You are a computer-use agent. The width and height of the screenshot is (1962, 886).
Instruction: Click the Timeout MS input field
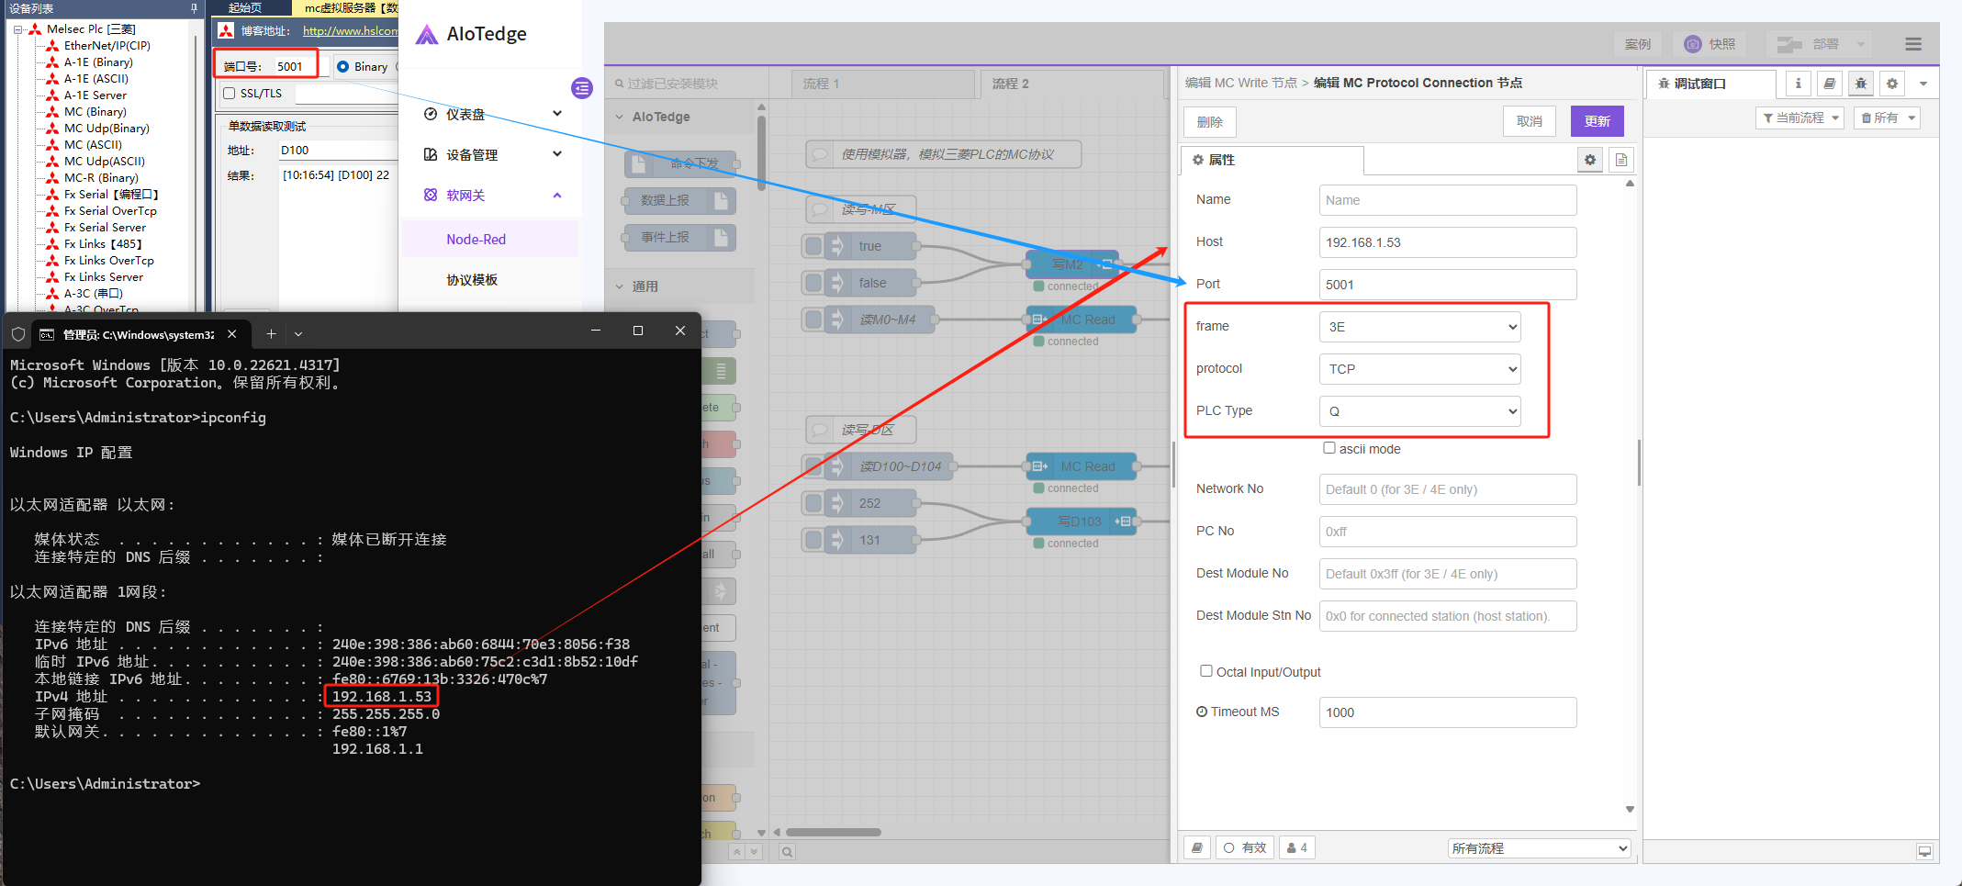(1447, 712)
